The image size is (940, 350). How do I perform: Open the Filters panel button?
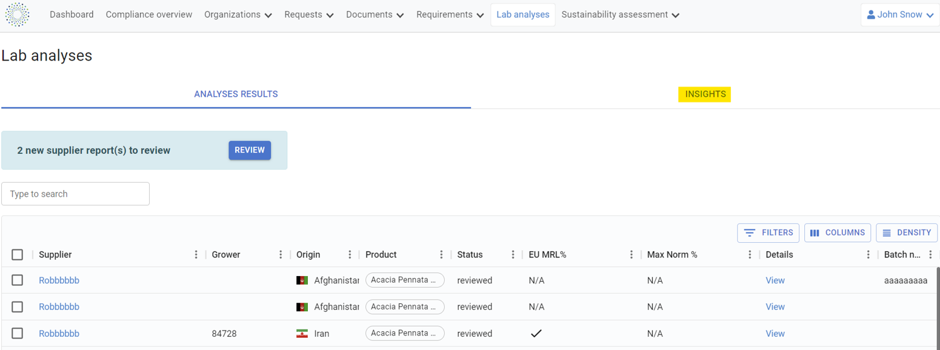768,233
